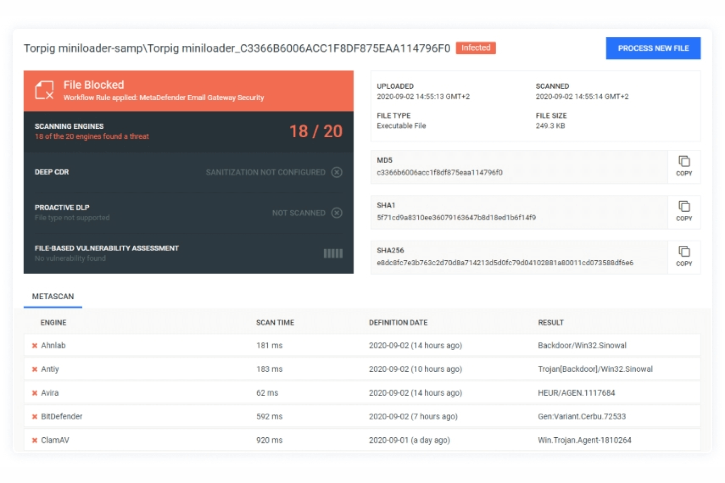Click the DEFINITION DATE column header
Viewport: 725px width, 483px height.
398,323
